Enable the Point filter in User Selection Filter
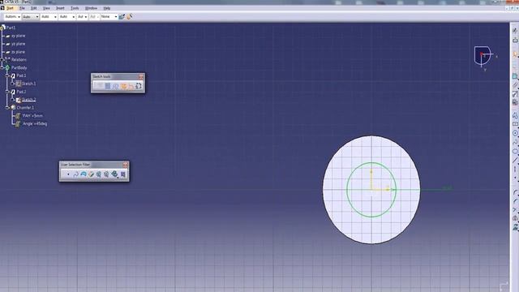The width and height of the screenshot is (519, 292). [68, 174]
